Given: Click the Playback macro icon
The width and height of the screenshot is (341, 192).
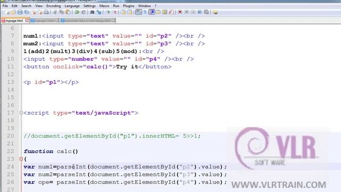Looking at the screenshot, I should click(x=193, y=12).
